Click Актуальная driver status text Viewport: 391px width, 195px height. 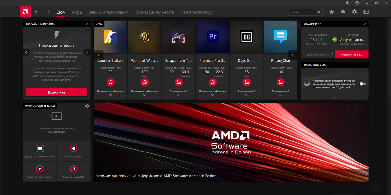tap(352, 40)
